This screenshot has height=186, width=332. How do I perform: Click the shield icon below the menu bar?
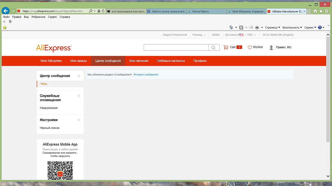(10, 21)
